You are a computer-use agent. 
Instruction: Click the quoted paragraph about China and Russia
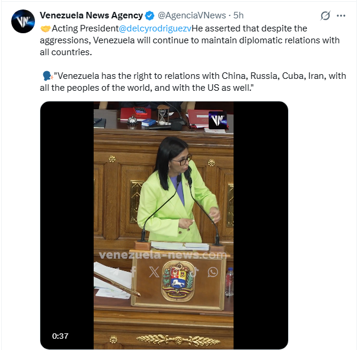193,82
